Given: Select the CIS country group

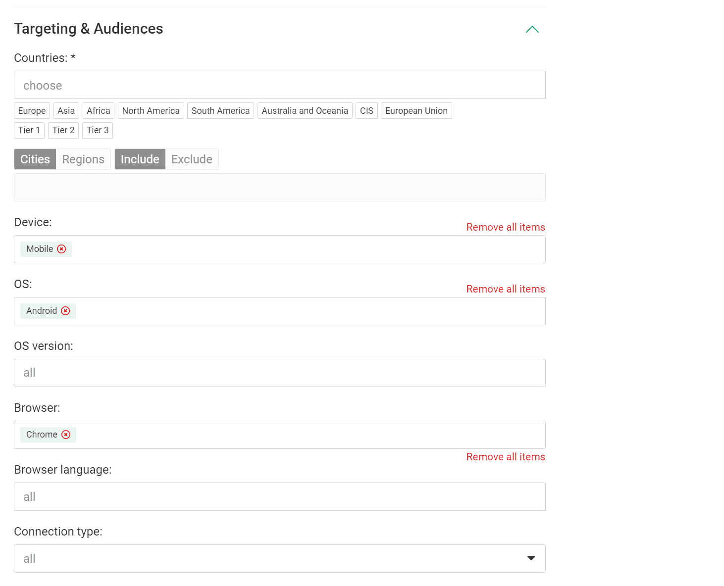Looking at the screenshot, I should point(367,111).
